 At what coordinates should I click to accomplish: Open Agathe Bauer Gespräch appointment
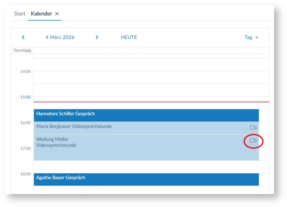coord(146,179)
